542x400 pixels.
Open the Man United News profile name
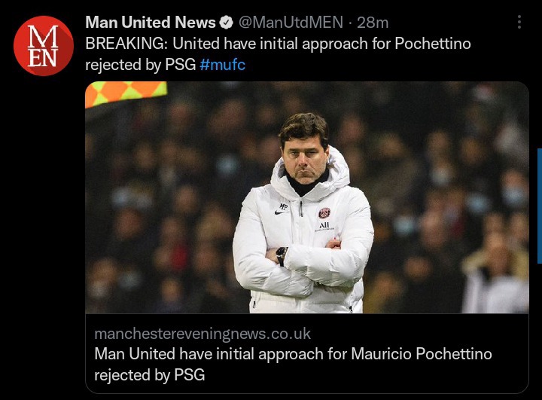151,23
